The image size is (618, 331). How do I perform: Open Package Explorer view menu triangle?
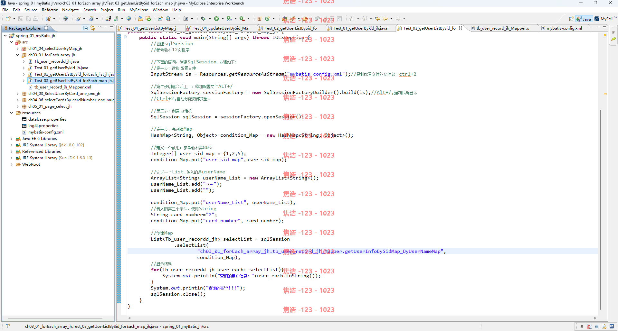(100, 27)
